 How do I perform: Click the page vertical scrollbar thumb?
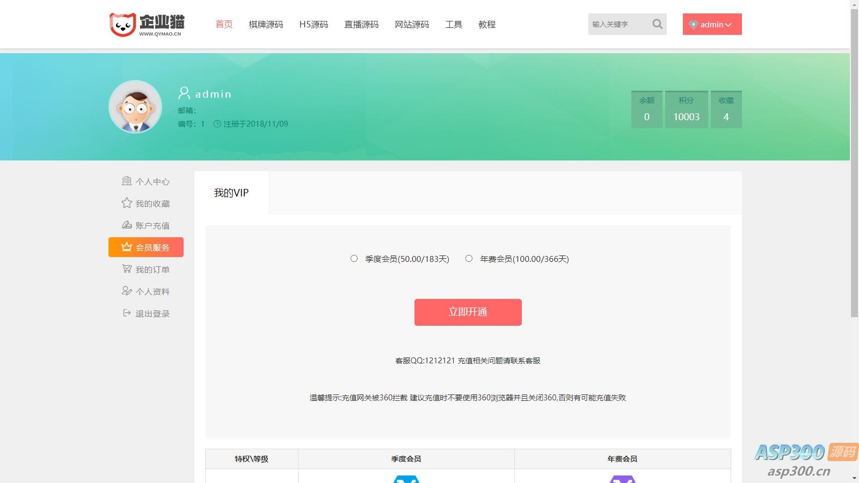click(x=854, y=163)
